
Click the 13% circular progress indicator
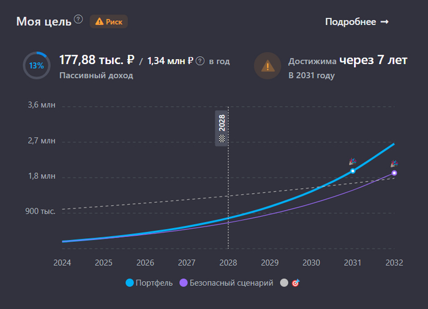(36, 65)
